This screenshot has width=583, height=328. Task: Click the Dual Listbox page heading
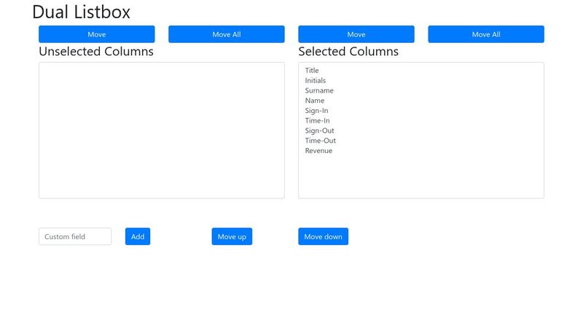82,12
